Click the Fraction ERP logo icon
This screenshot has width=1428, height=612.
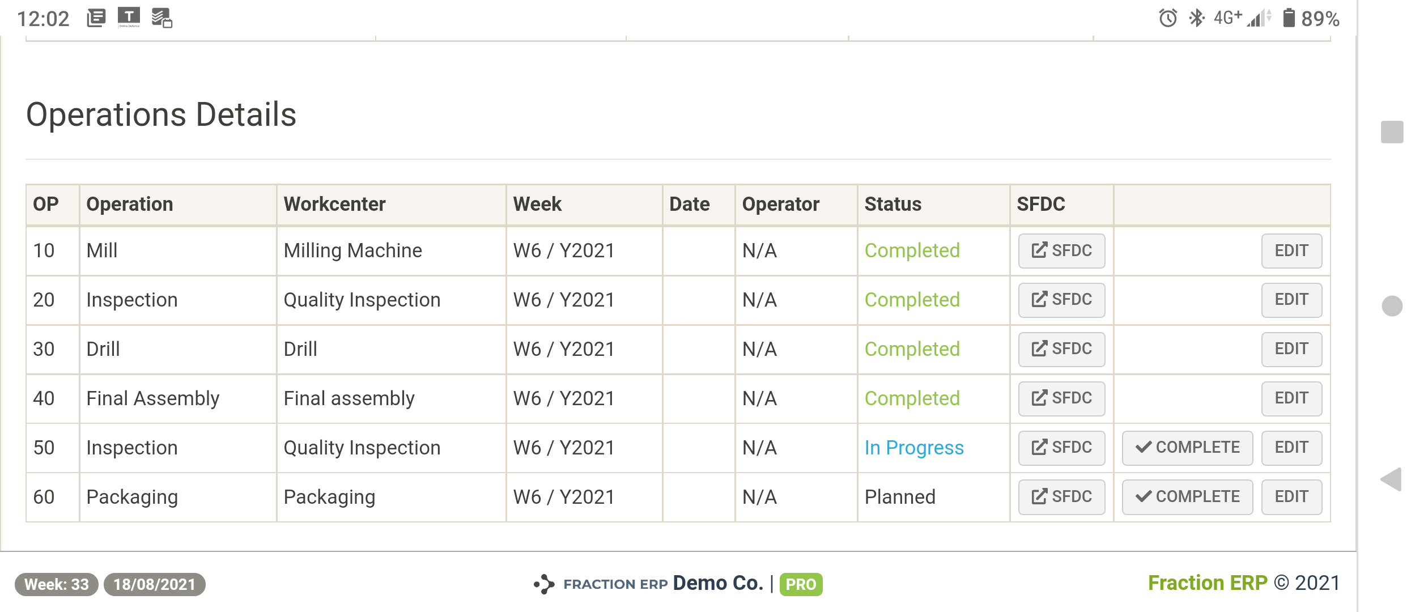[x=544, y=584]
